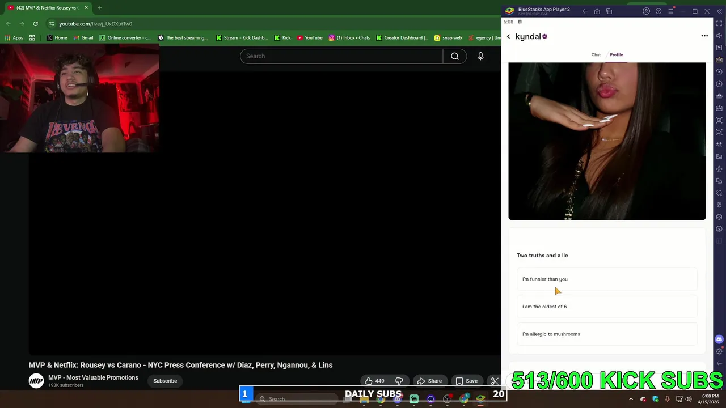Open the taskbar clock showing 6:08 PM
This screenshot has width=726, height=408.
pyautogui.click(x=710, y=399)
